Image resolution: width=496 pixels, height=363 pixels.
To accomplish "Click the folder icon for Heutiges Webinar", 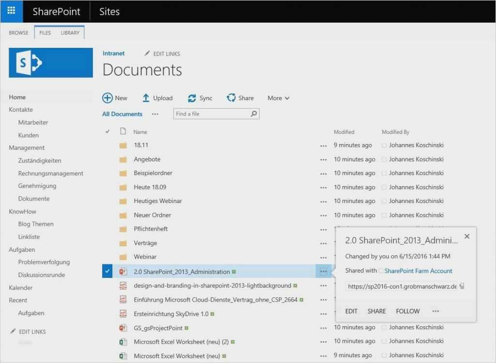I will pos(123,201).
